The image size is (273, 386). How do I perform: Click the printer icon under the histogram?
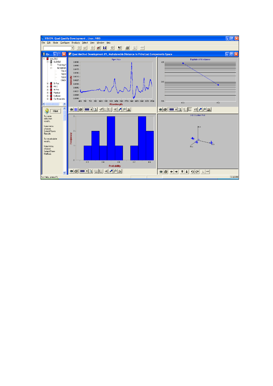76,171
